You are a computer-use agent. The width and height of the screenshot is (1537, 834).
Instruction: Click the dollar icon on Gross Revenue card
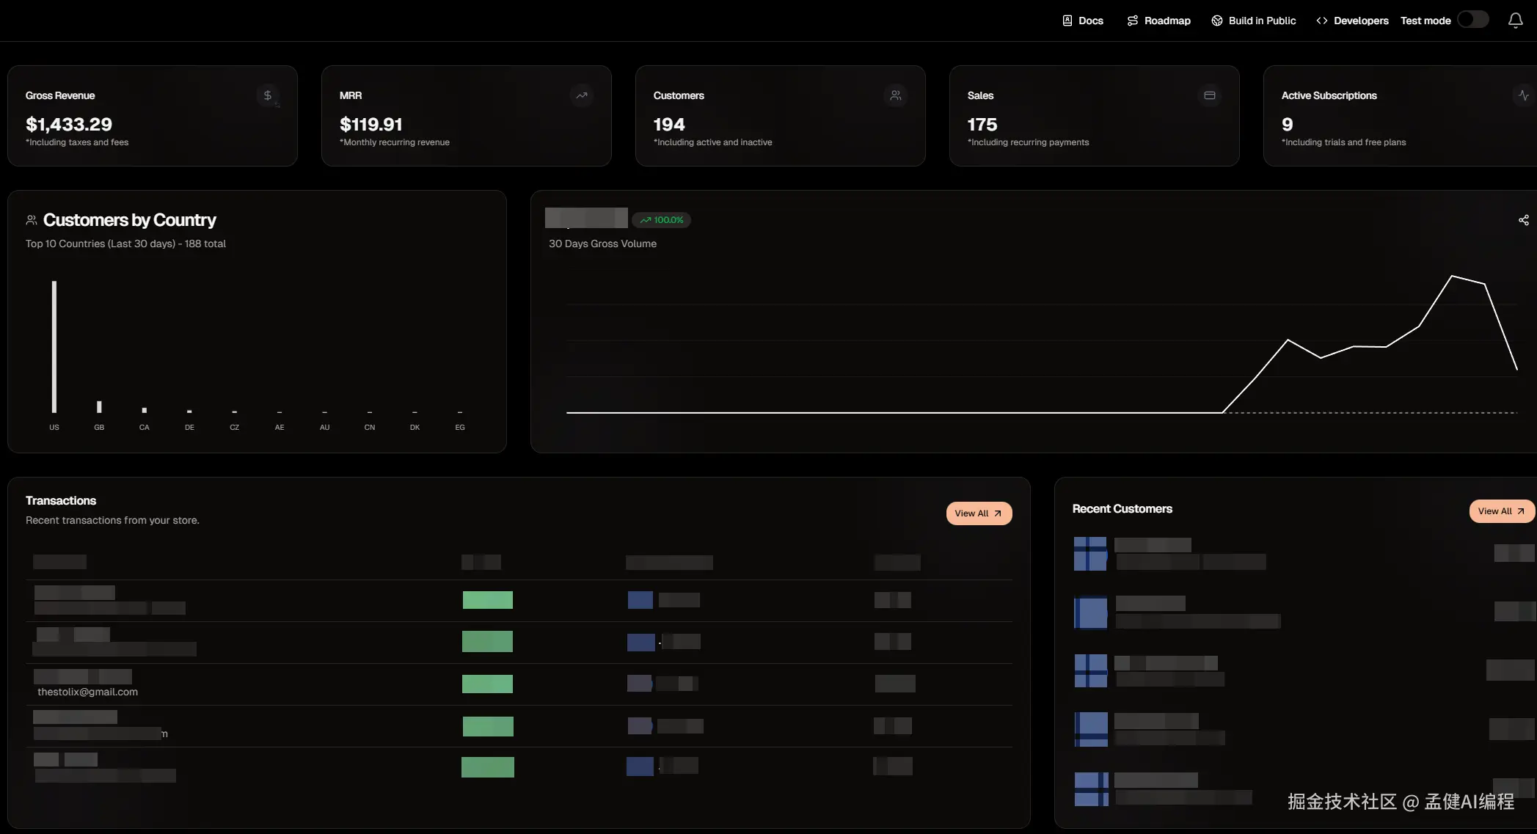(268, 95)
